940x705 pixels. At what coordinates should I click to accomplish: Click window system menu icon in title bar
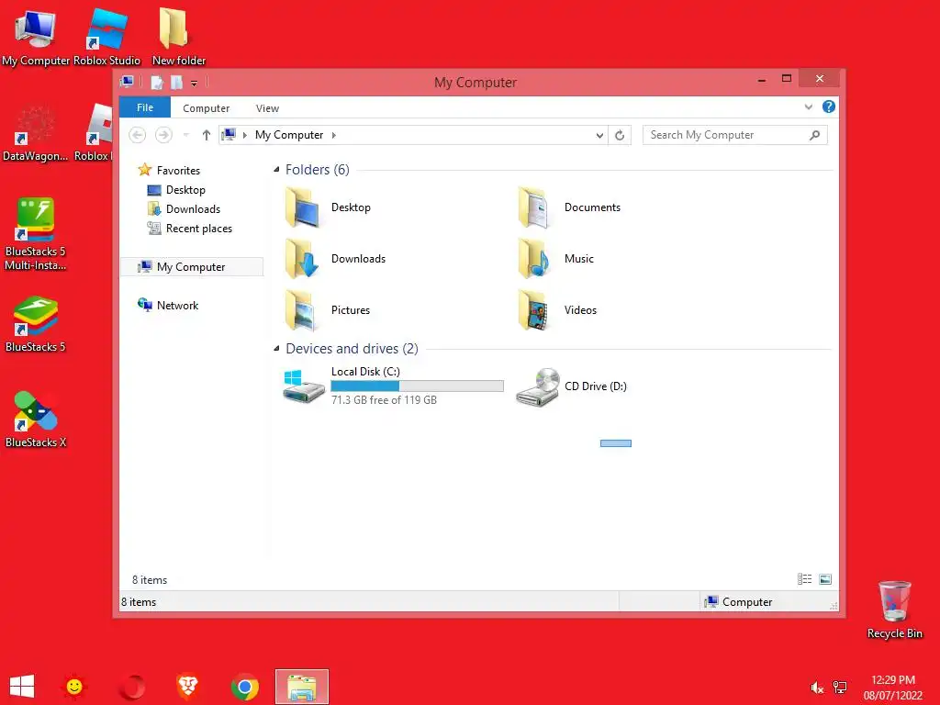click(x=127, y=82)
